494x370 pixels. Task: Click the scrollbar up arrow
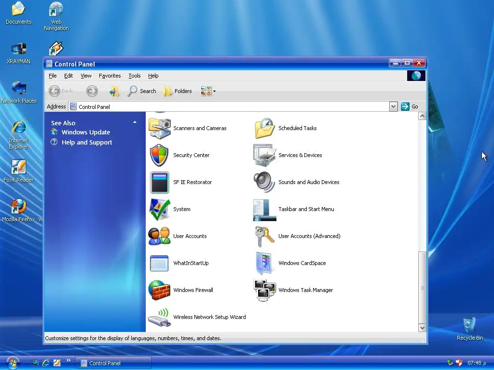(422, 116)
